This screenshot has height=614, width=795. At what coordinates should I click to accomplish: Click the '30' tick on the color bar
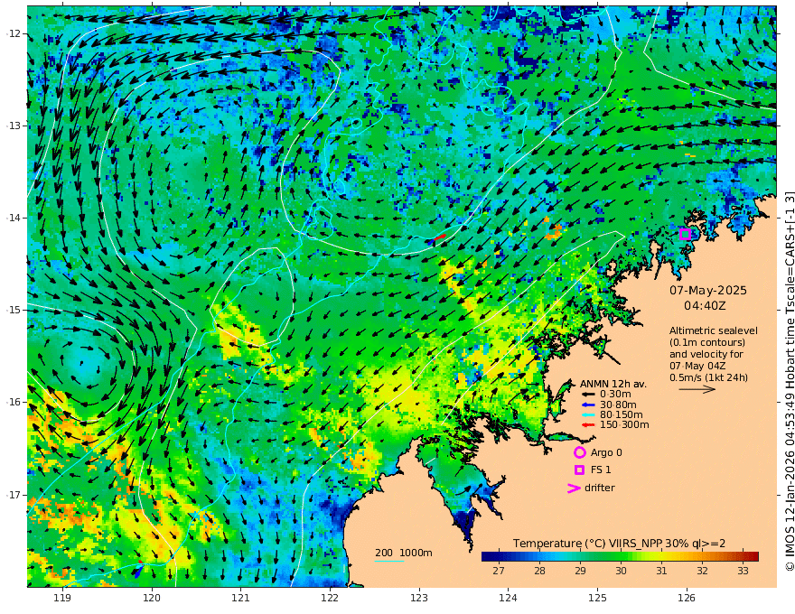621,571
